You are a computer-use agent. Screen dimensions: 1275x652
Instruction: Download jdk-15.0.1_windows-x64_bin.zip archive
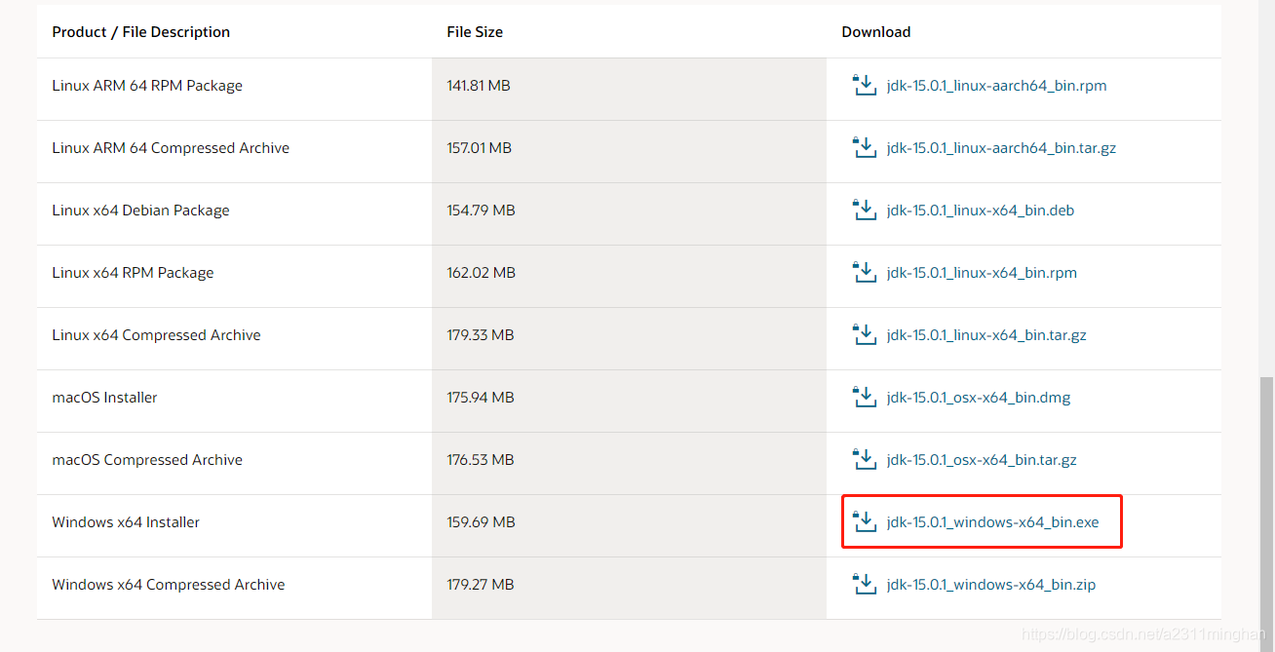pyautogui.click(x=991, y=585)
